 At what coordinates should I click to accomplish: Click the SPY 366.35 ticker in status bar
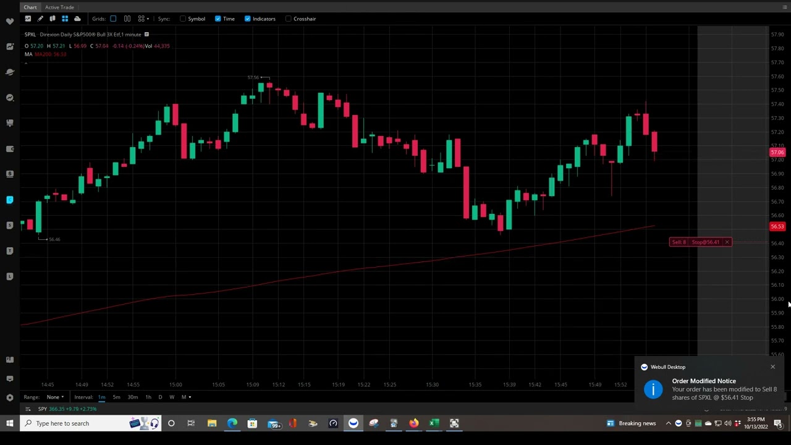tap(67, 409)
